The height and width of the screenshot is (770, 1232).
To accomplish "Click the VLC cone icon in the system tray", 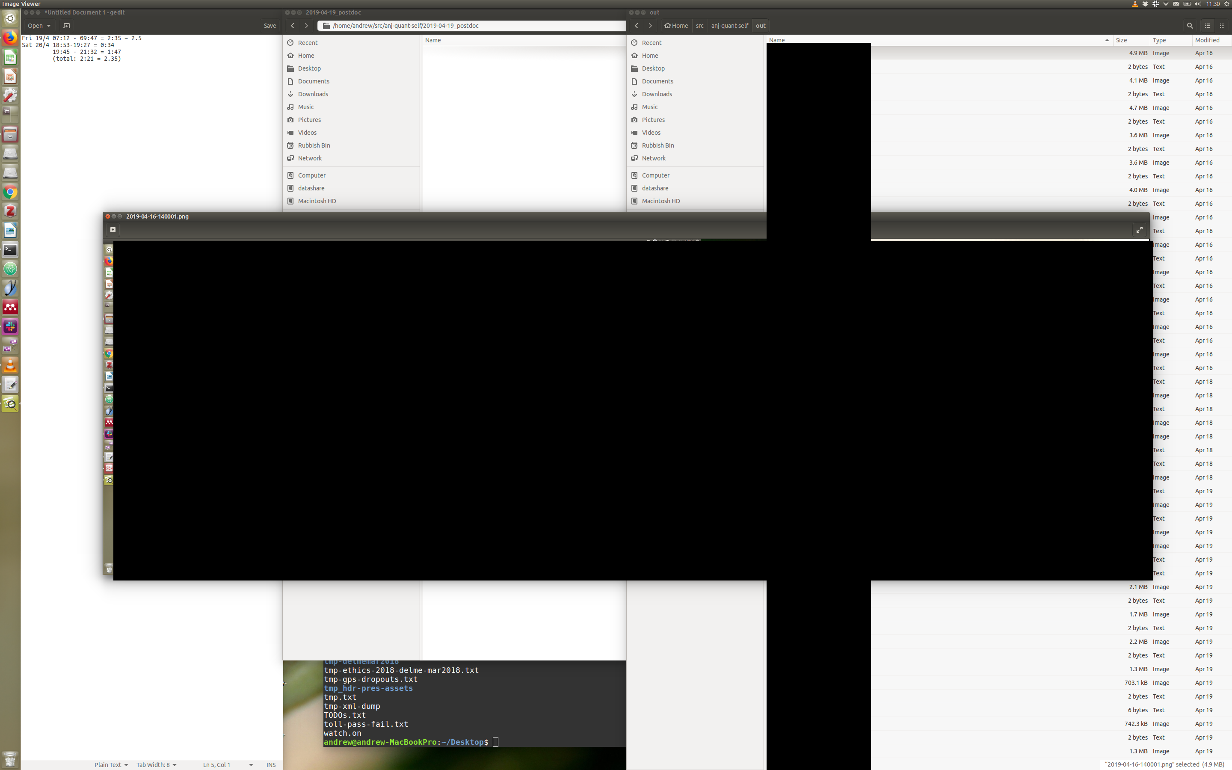I will coord(1135,4).
